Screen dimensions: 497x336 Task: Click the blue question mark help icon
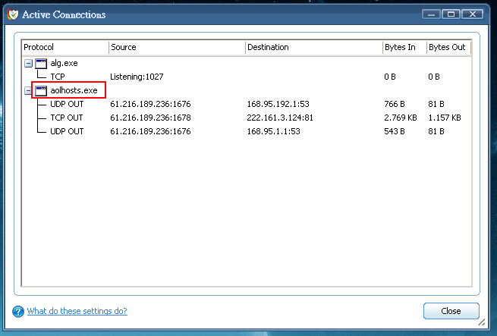point(18,311)
